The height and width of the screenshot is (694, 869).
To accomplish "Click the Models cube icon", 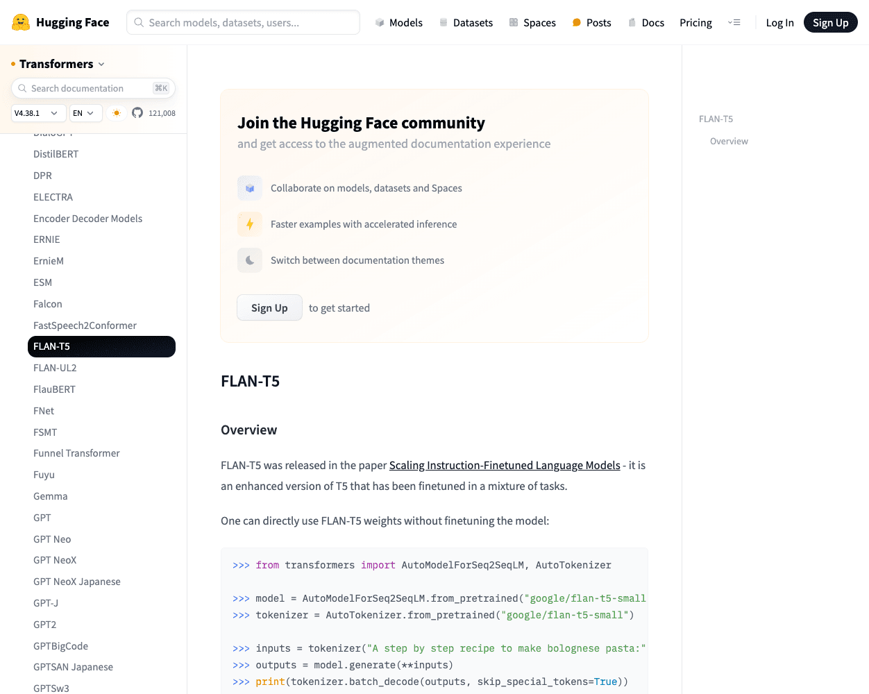I will pos(380,23).
